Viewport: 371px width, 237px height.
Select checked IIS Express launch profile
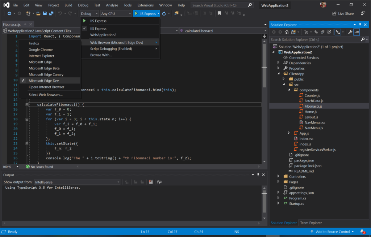coord(120,29)
